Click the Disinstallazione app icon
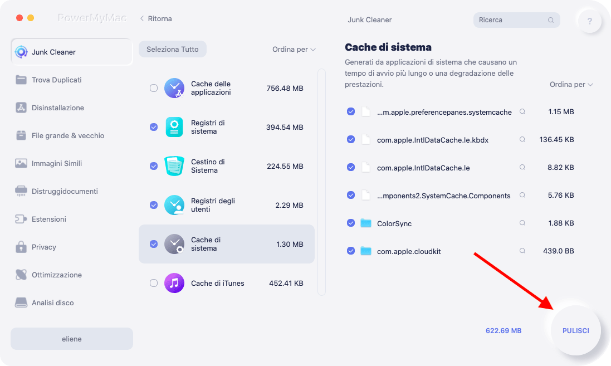 coord(21,108)
